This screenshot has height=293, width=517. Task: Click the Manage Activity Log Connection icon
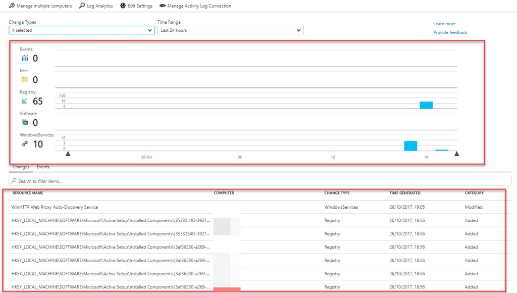(x=162, y=6)
